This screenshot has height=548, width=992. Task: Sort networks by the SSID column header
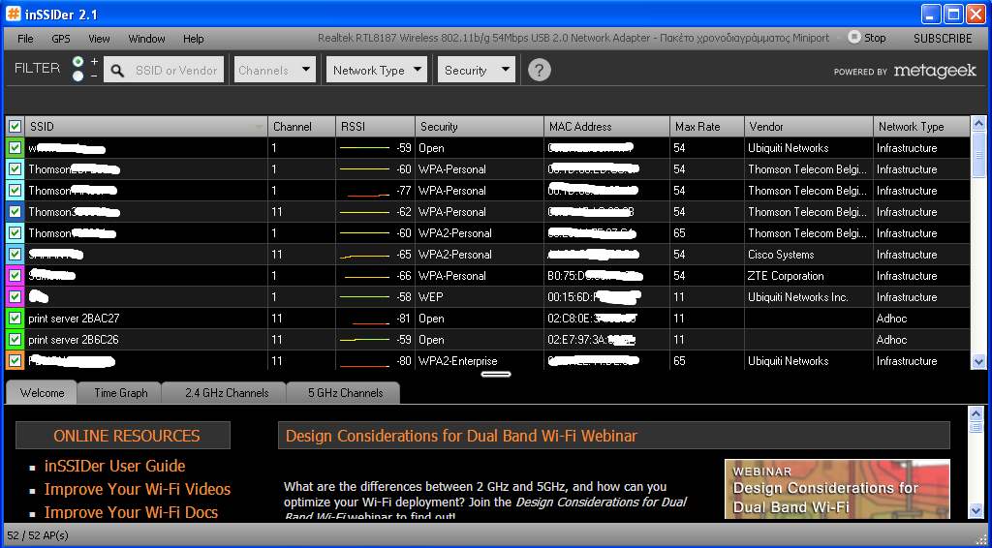145,127
